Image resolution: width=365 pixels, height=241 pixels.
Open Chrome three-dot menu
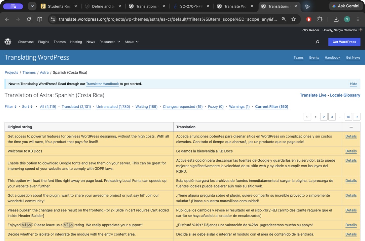[x=358, y=19]
